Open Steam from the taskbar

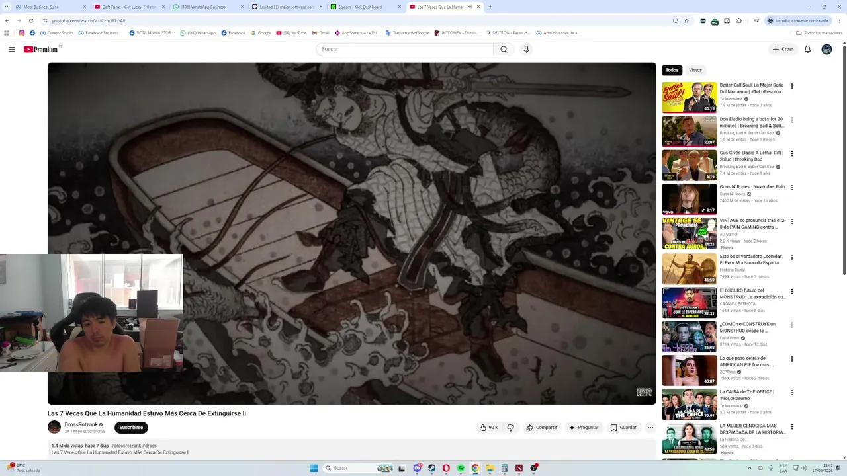[x=431, y=468]
